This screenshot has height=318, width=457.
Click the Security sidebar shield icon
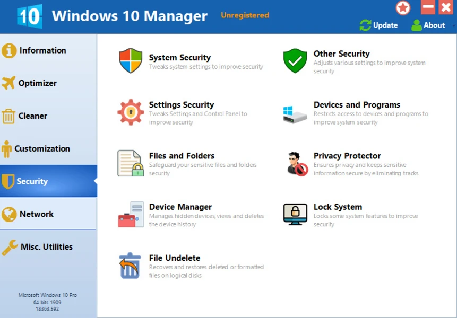coord(7,182)
